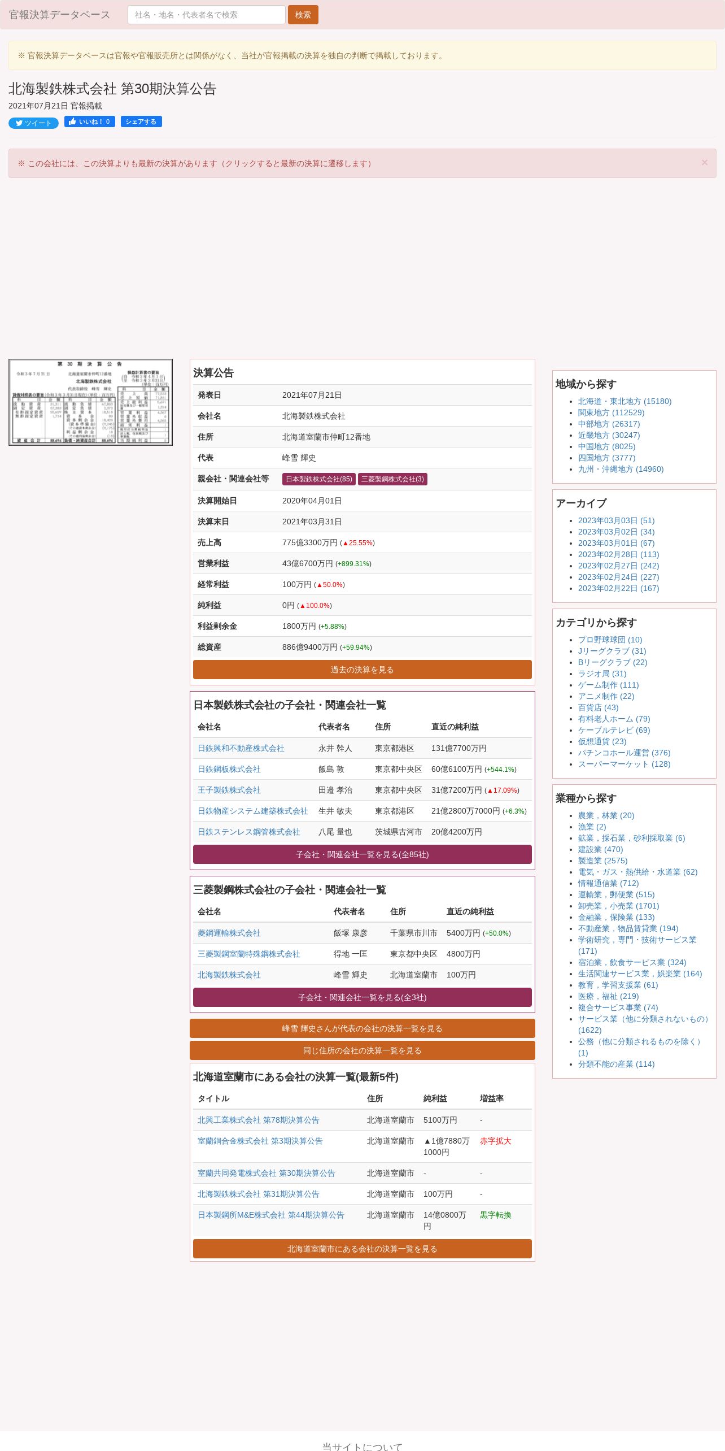Select 中部地方 (26317) region
This screenshot has width=725, height=1451.
tap(609, 424)
